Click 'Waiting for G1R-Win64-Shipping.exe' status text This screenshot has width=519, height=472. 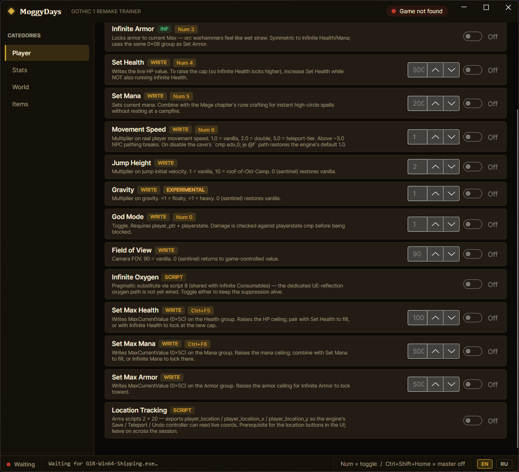pyautogui.click(x=103, y=464)
